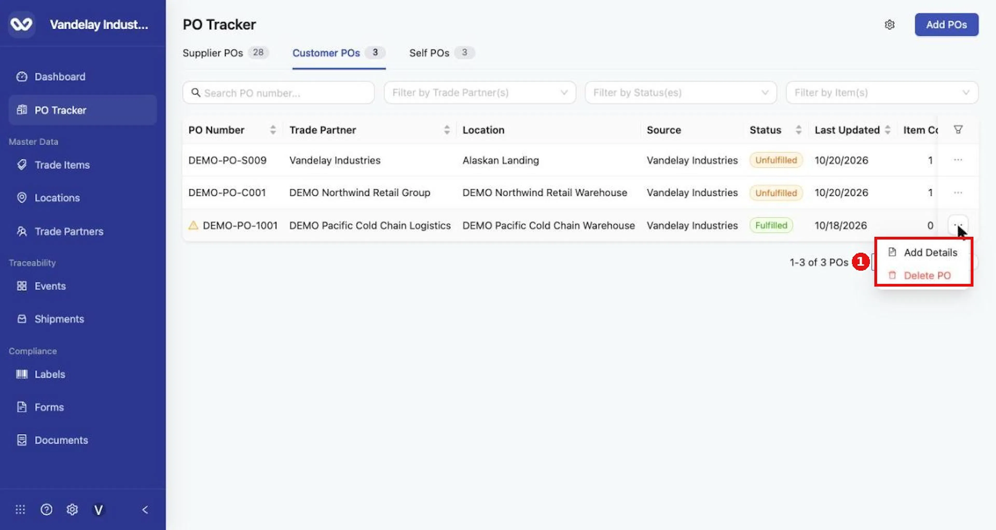Switch to Supplier POs tab

click(226, 53)
